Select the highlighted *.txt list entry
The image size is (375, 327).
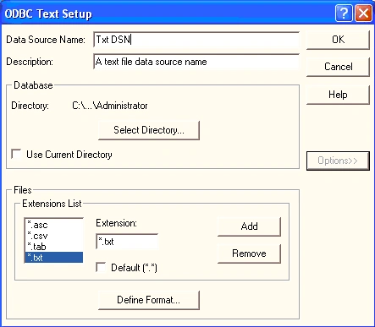(54, 258)
